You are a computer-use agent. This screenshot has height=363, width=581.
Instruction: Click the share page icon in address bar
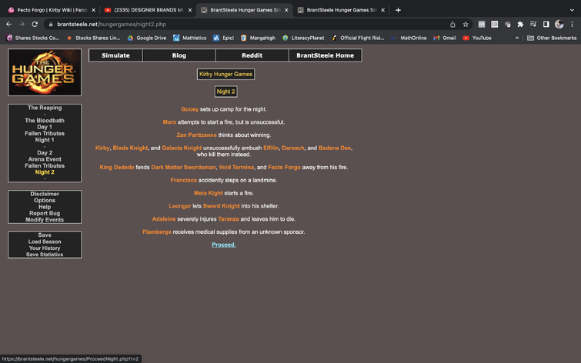tap(452, 24)
